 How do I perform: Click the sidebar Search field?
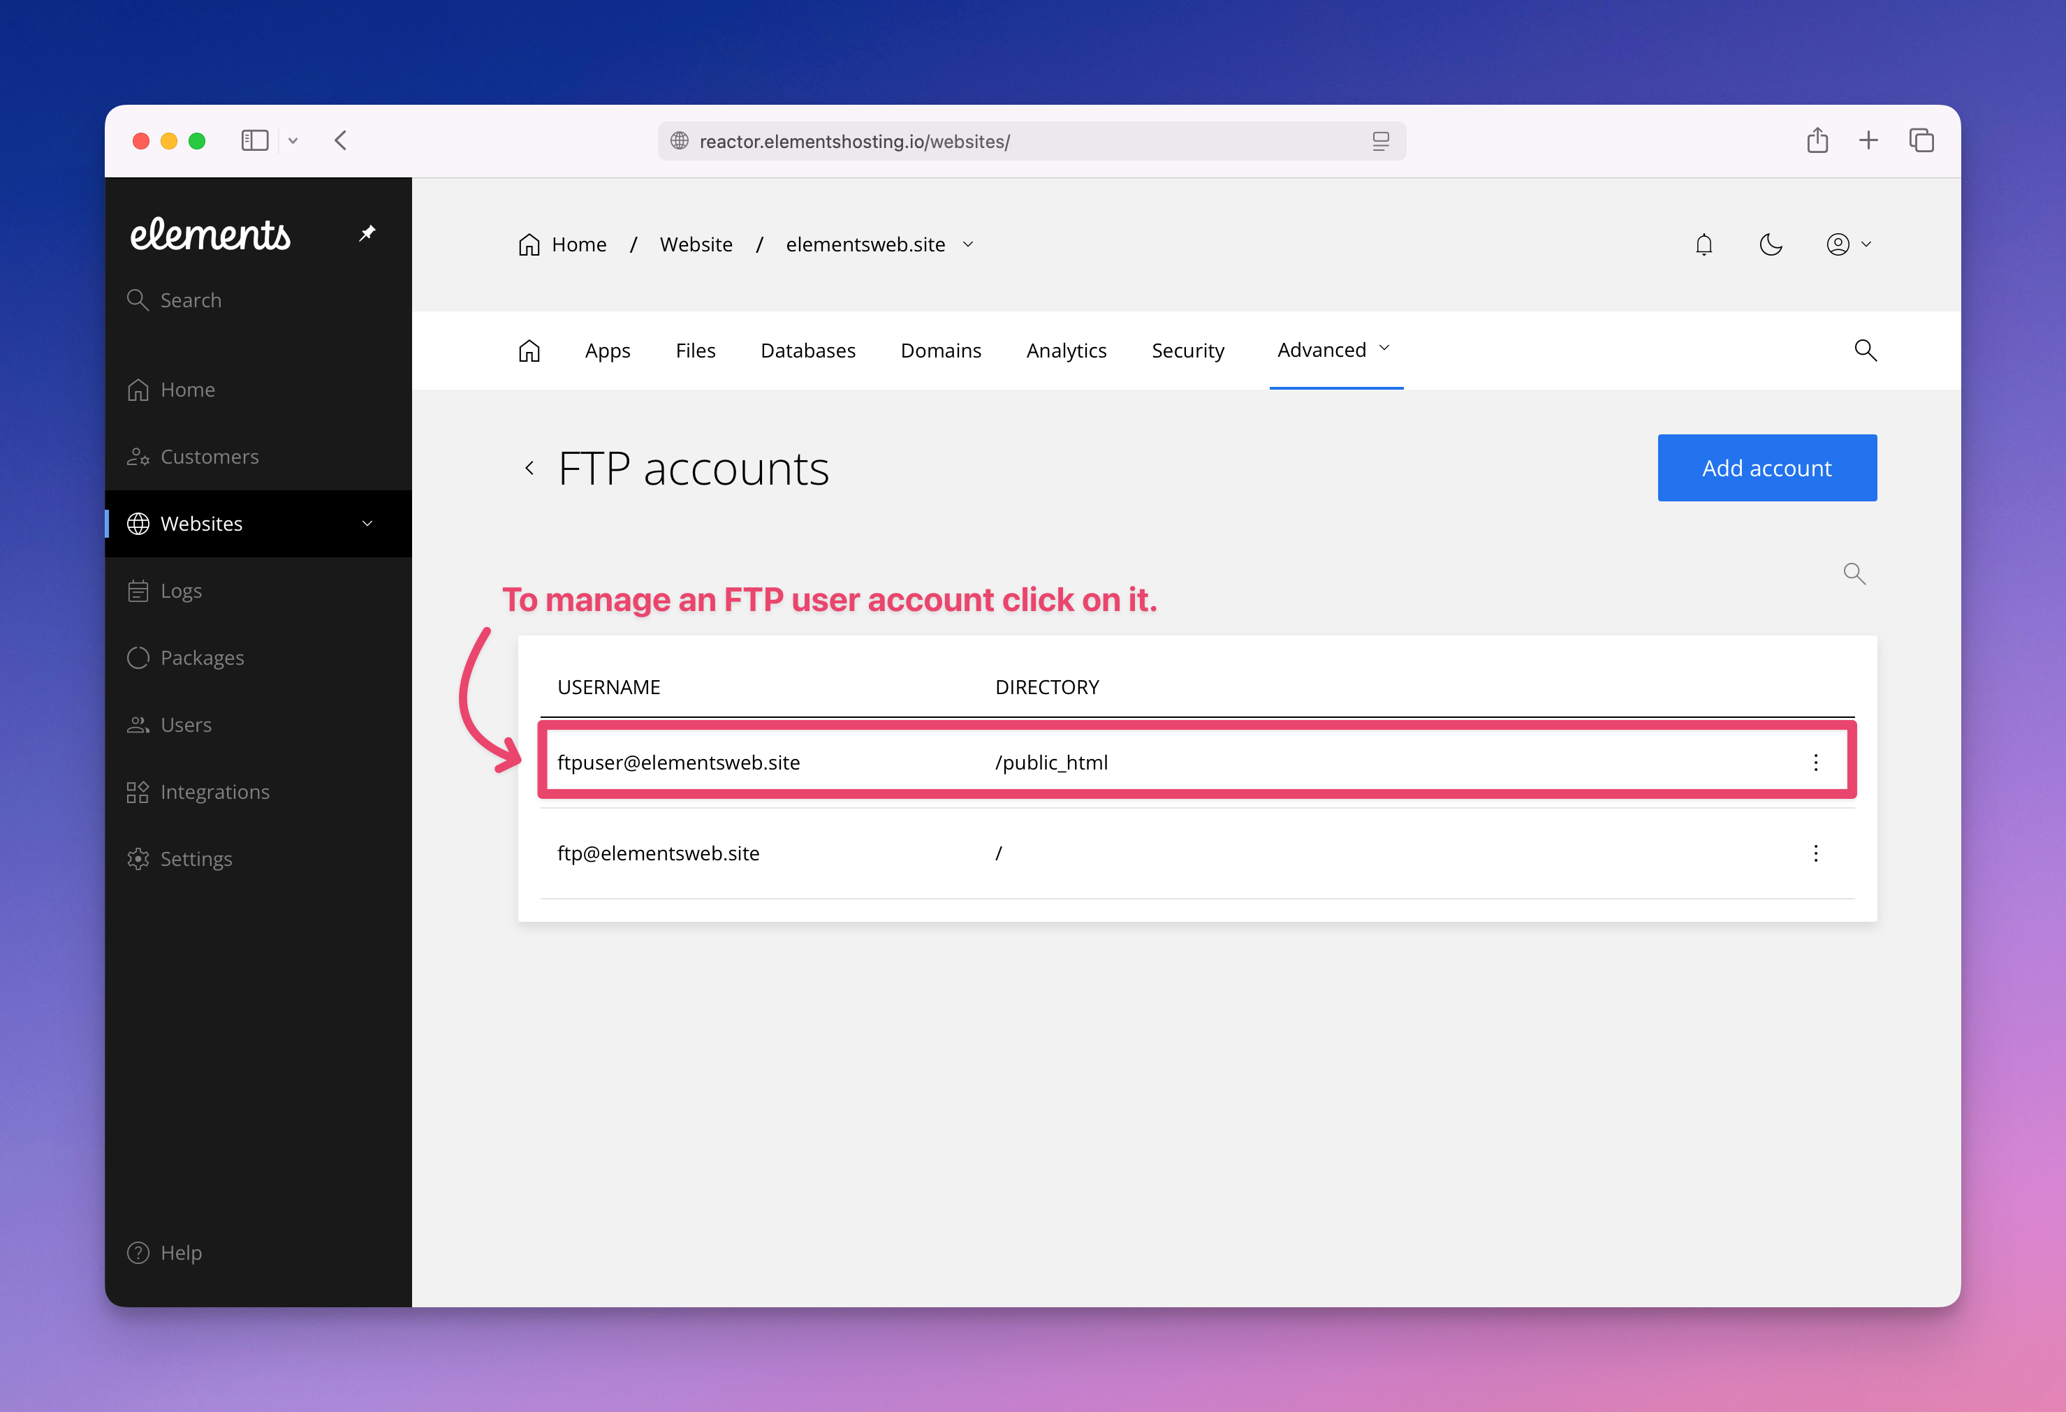pos(190,300)
